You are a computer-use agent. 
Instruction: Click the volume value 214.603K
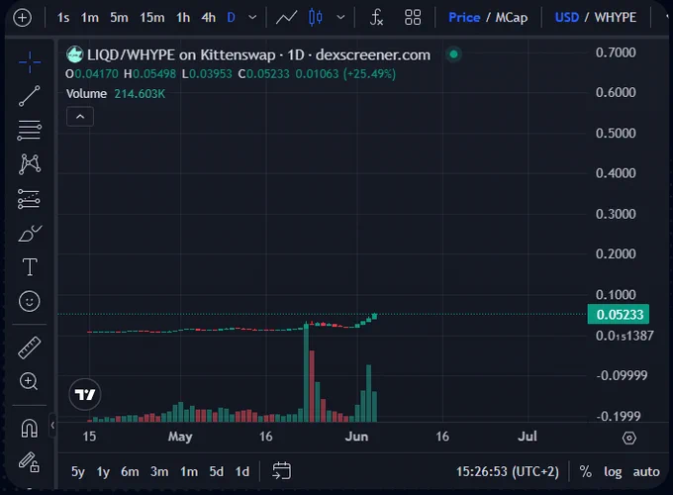[x=140, y=94]
